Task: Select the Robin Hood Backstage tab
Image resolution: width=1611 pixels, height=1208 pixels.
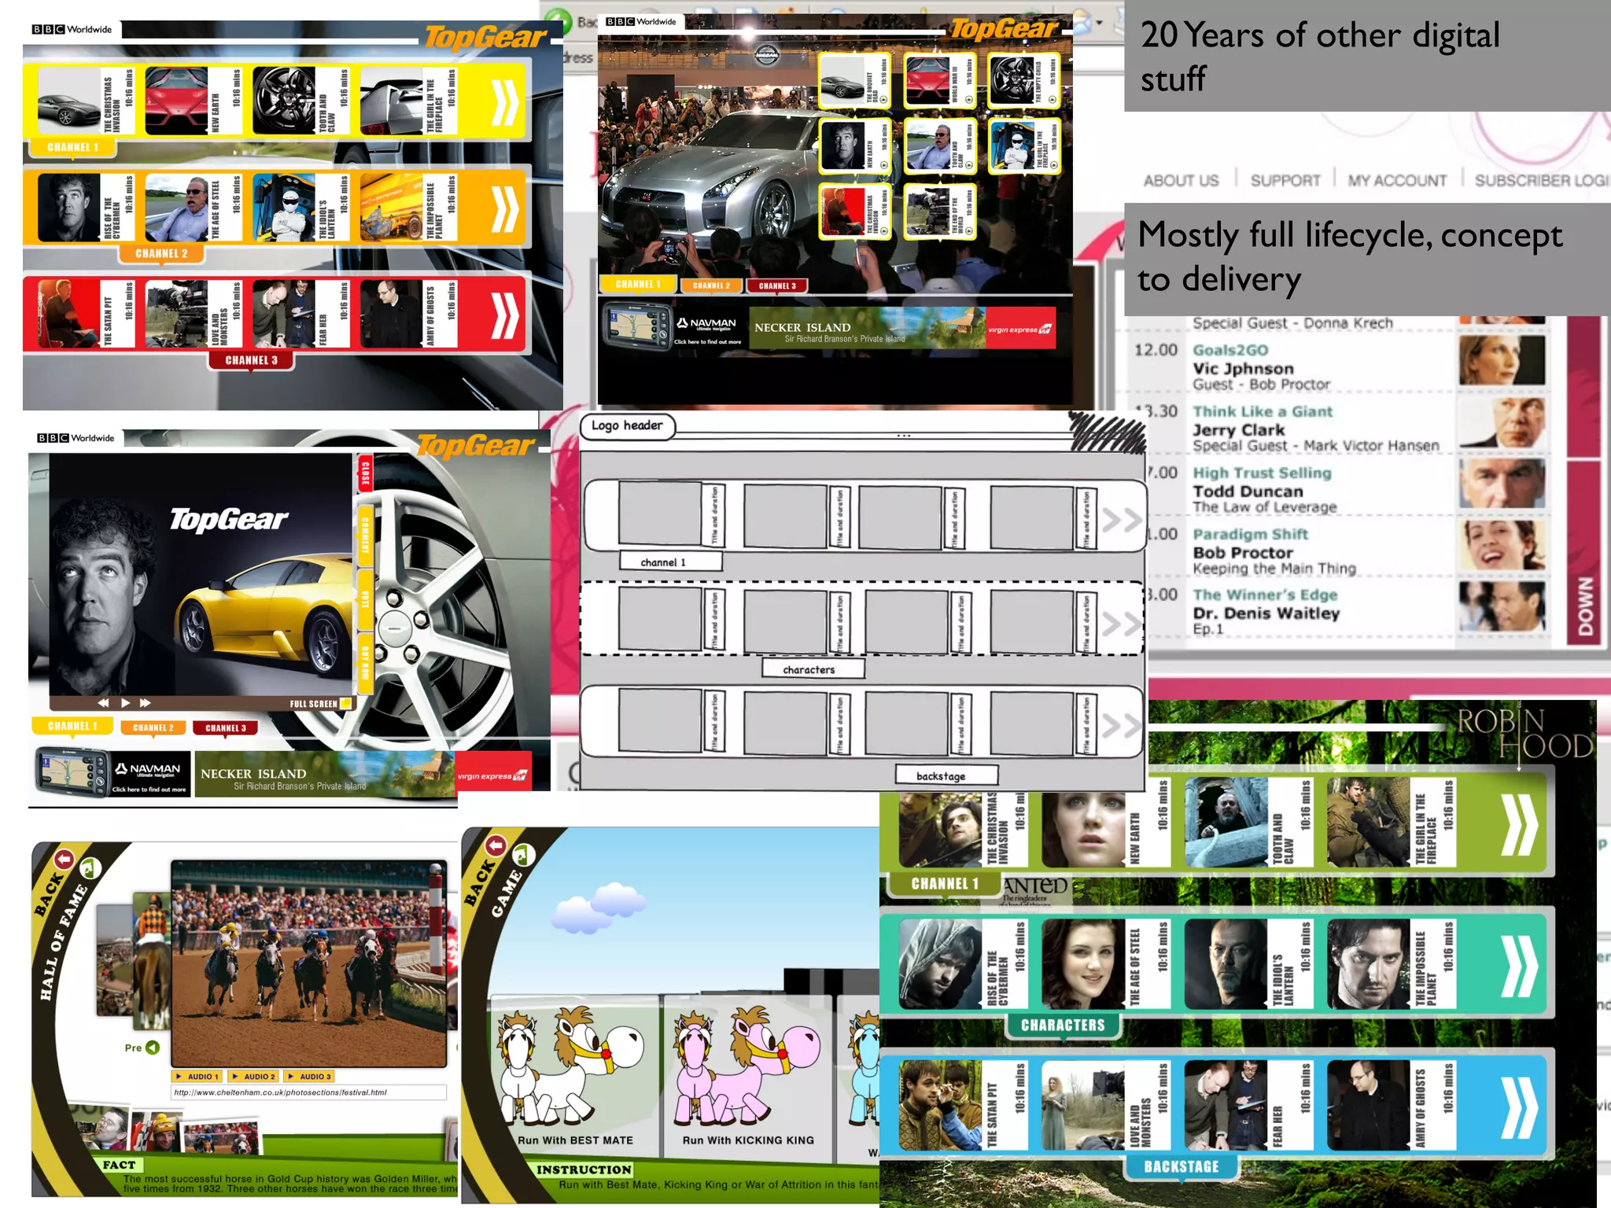Action: pyautogui.click(x=1181, y=1167)
